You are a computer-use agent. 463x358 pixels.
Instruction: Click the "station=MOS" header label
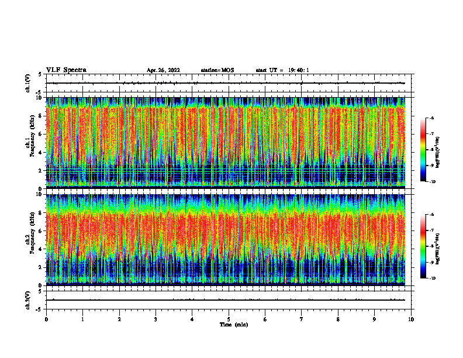[x=217, y=70]
